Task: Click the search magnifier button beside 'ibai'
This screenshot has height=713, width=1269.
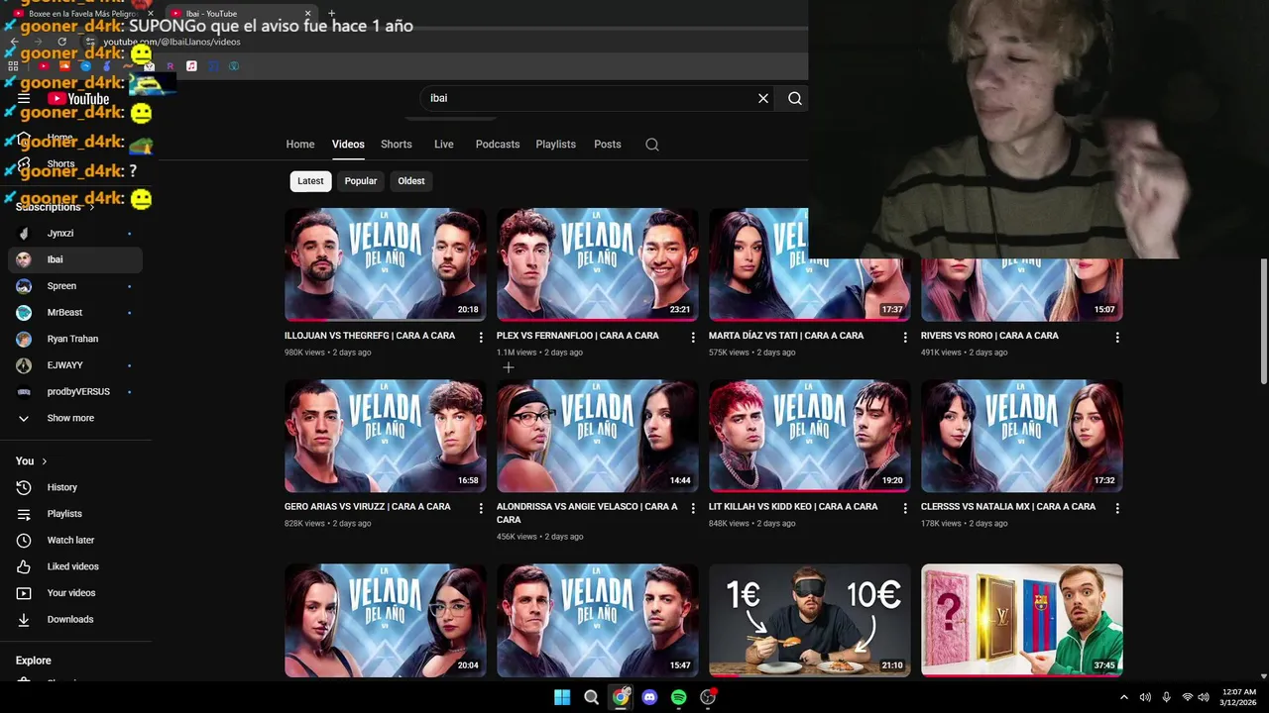Action: tap(795, 98)
